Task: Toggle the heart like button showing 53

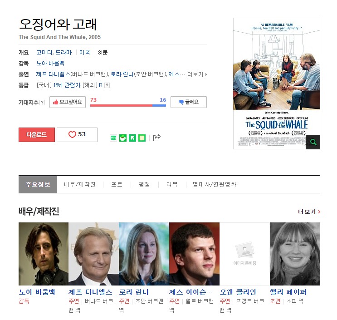Action: click(77, 135)
